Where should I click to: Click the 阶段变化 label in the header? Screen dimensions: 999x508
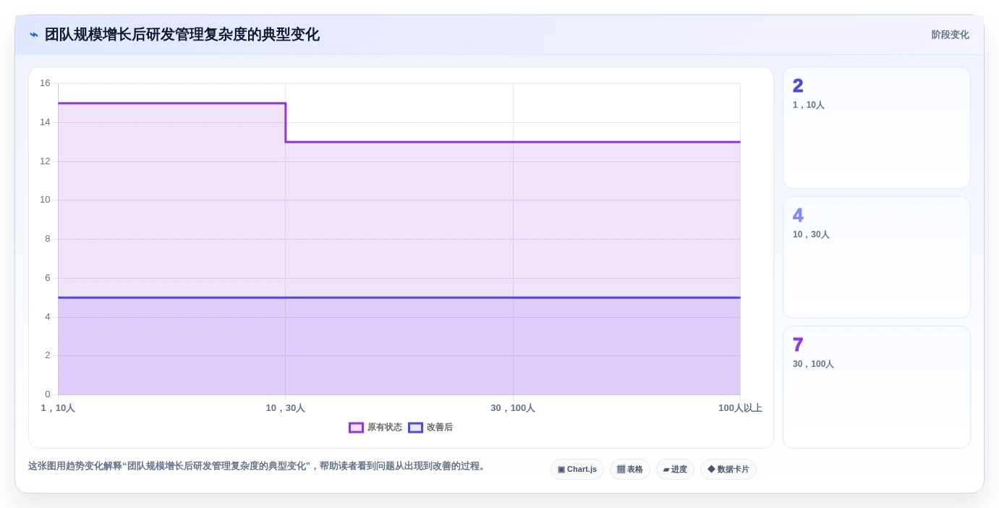[x=950, y=35]
